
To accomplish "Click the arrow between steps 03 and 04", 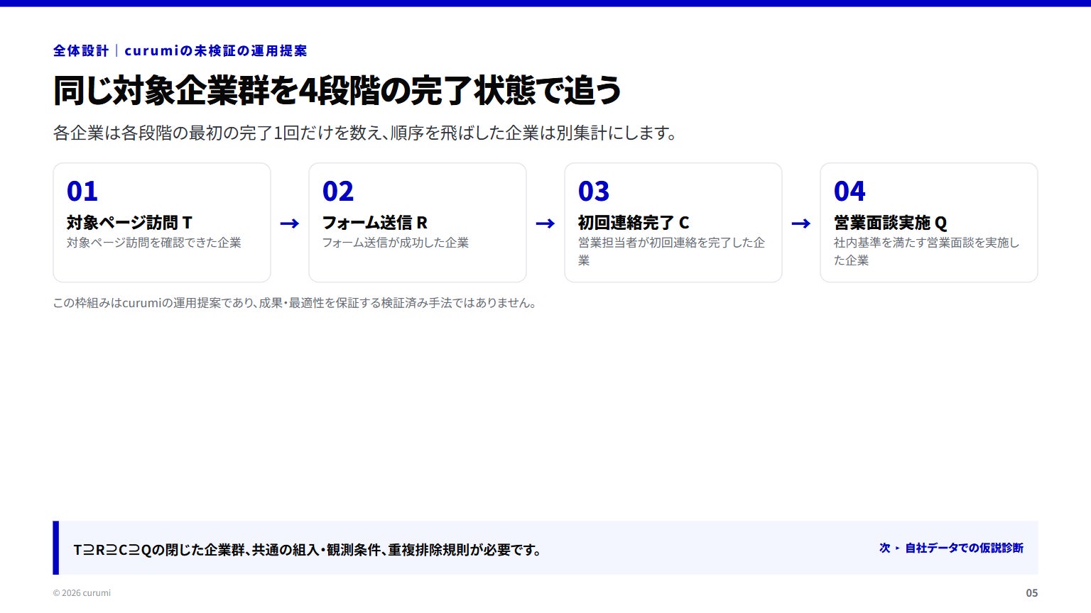I will click(x=801, y=223).
